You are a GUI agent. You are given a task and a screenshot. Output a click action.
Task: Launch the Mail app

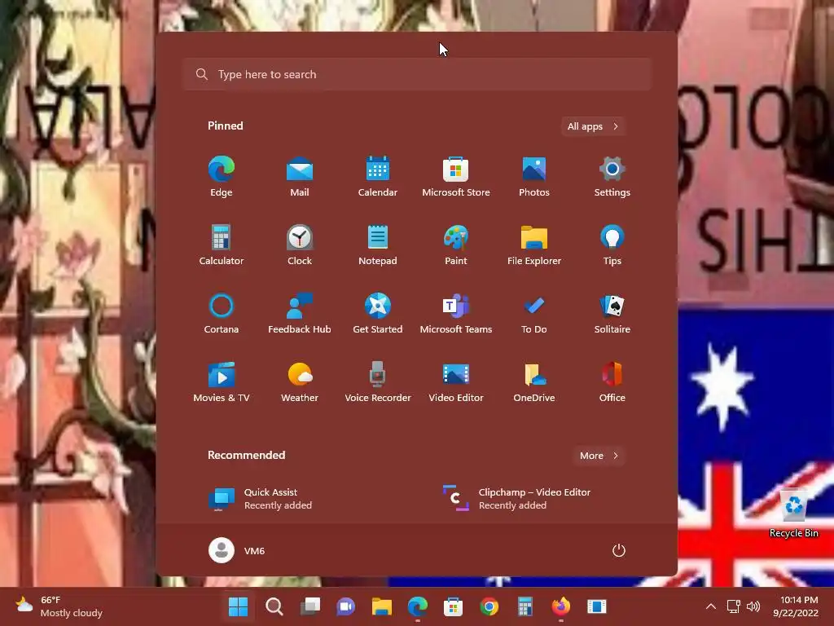300,177
